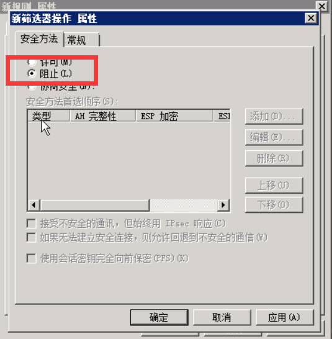This screenshot has width=332, height=339.
Task: Apply changes with 应用(A) button
Action: coord(284,317)
